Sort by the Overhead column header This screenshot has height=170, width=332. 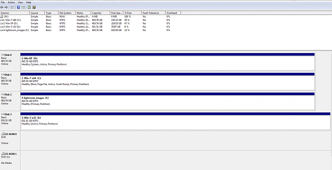click(173, 13)
